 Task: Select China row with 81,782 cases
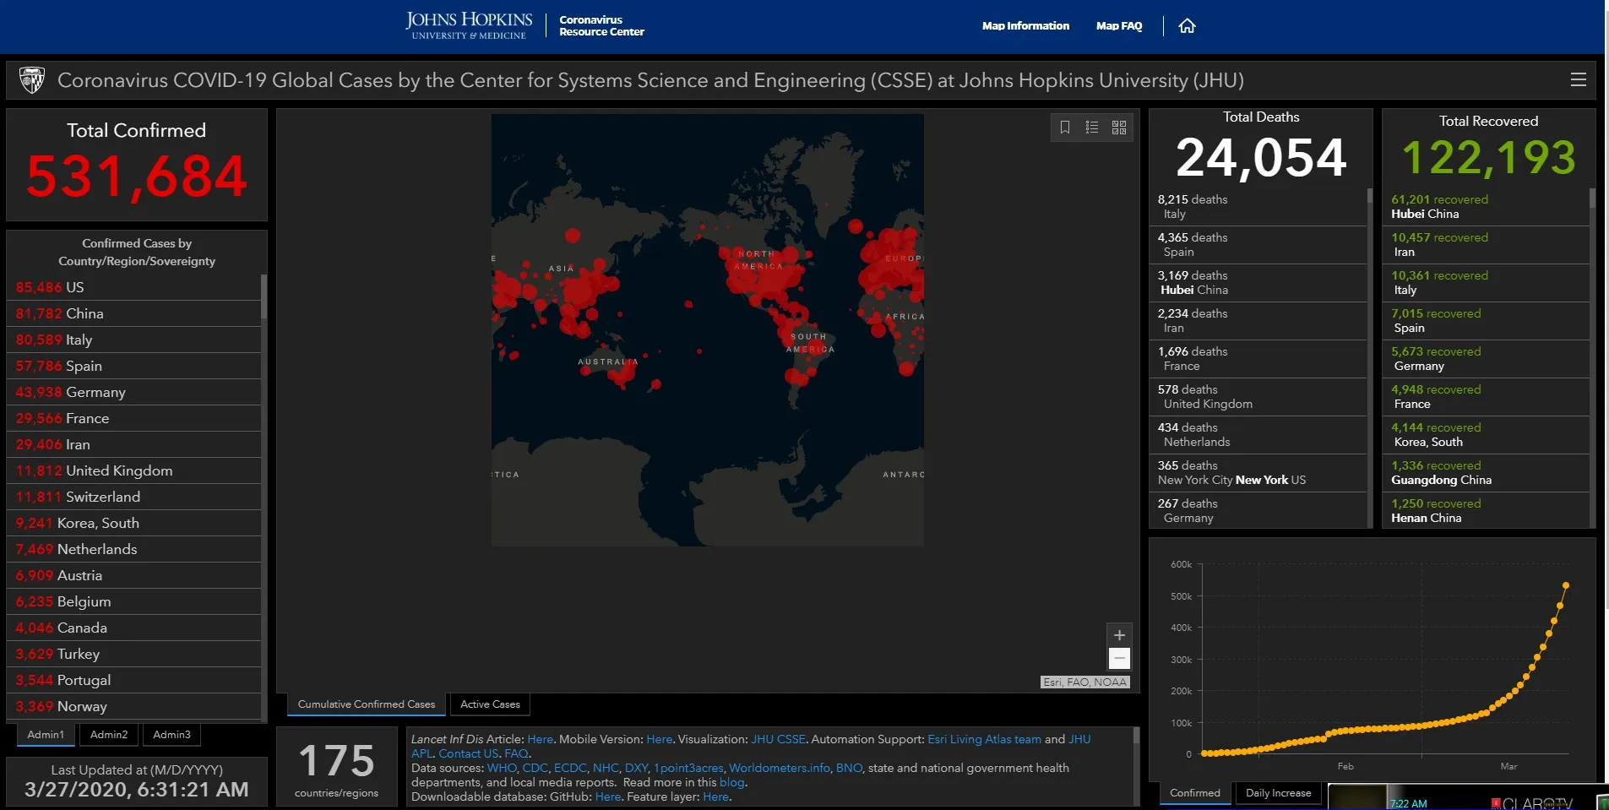pos(134,313)
